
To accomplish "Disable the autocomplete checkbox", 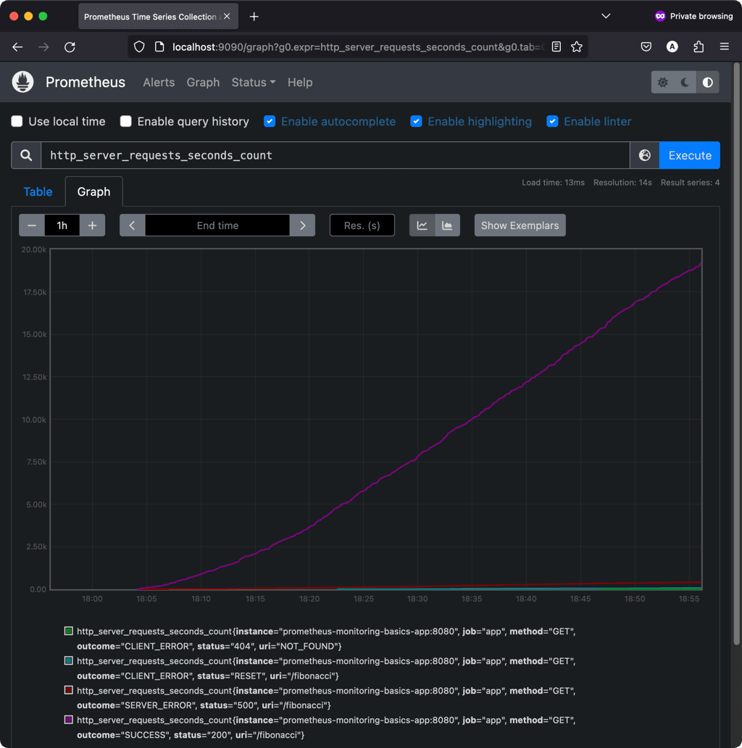I will click(x=270, y=121).
